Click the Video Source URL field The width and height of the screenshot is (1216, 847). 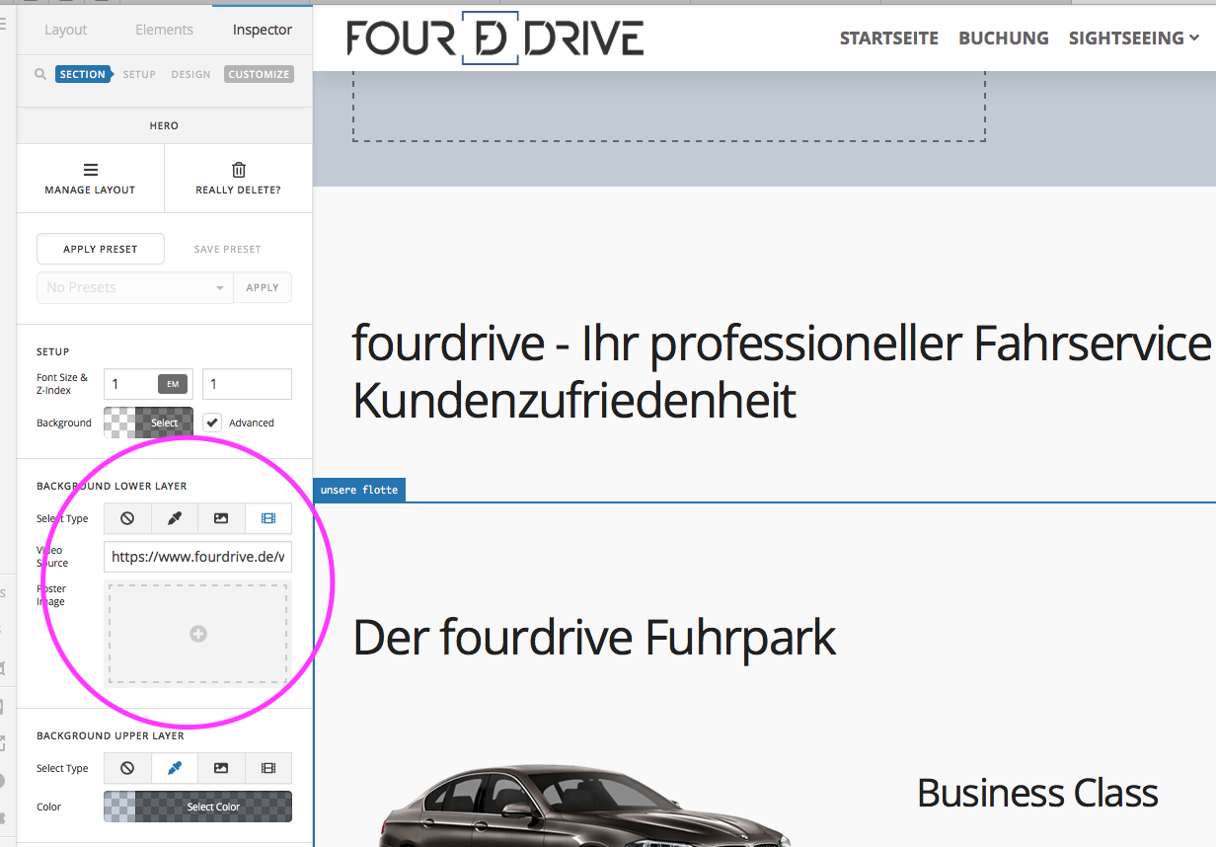click(197, 557)
